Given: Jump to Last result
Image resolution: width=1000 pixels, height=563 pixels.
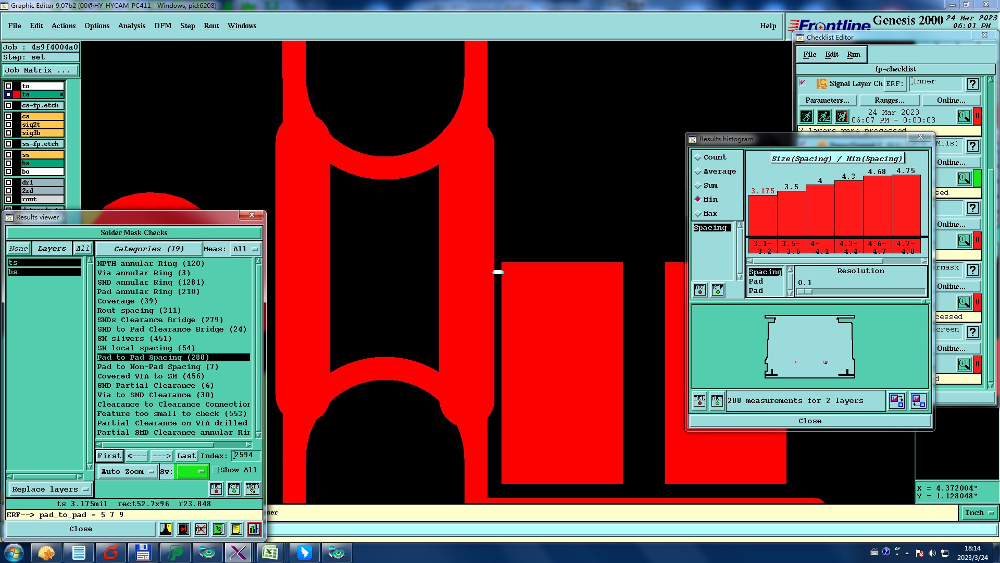Looking at the screenshot, I should click(x=186, y=456).
